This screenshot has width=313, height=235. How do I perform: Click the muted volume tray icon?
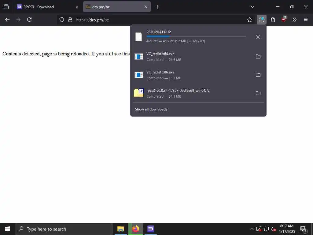pos(273,229)
